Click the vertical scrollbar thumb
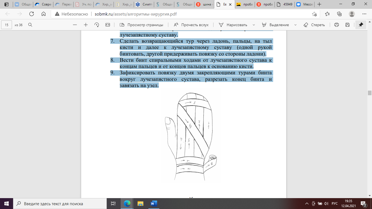Image resolution: width=372 pixels, height=209 pixels. point(370,93)
